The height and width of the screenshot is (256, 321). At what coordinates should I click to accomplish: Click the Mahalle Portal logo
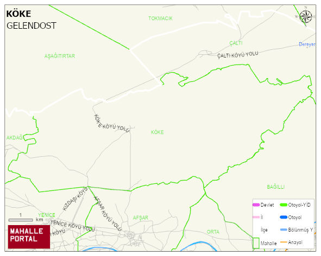(x=29, y=237)
